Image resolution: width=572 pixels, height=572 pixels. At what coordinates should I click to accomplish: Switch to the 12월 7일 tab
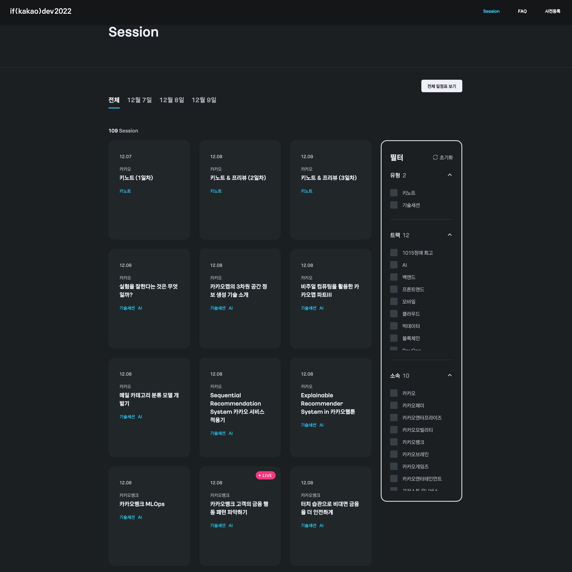click(139, 100)
